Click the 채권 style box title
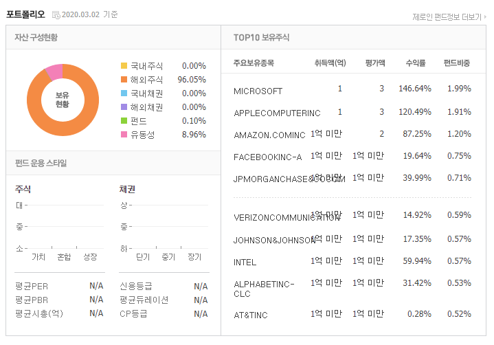 (127, 189)
